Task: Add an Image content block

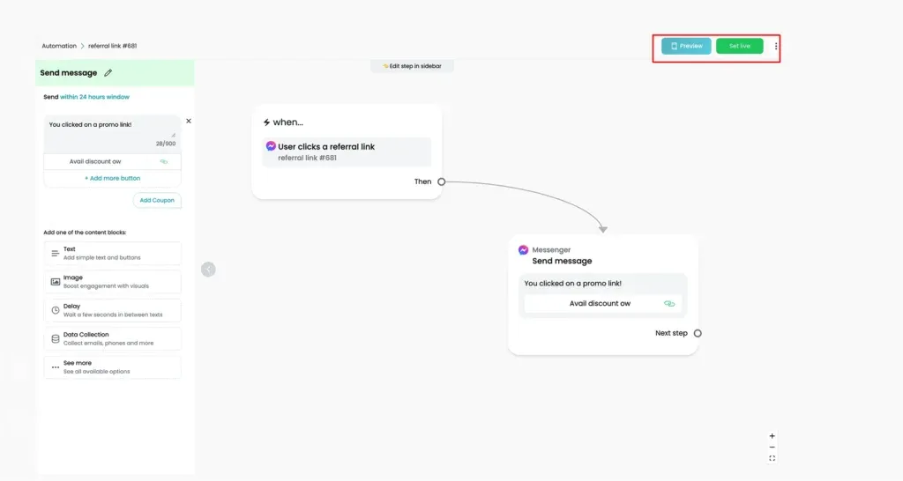Action: [x=112, y=281]
